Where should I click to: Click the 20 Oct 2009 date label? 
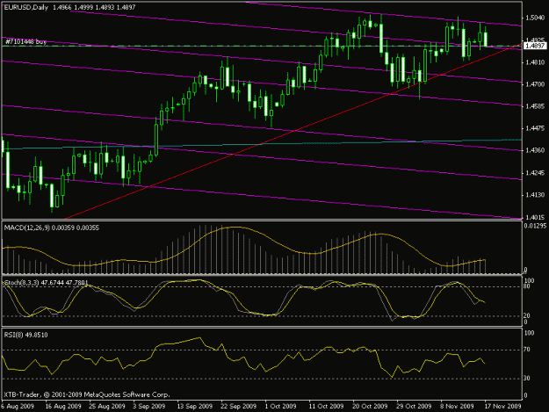(370, 406)
